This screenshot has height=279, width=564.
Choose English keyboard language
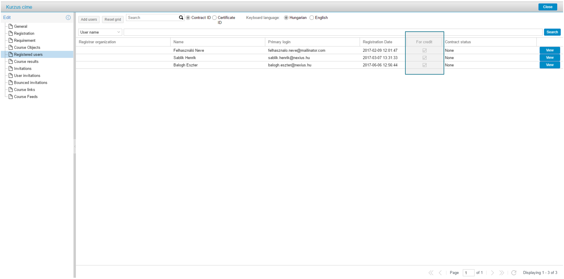pyautogui.click(x=312, y=18)
